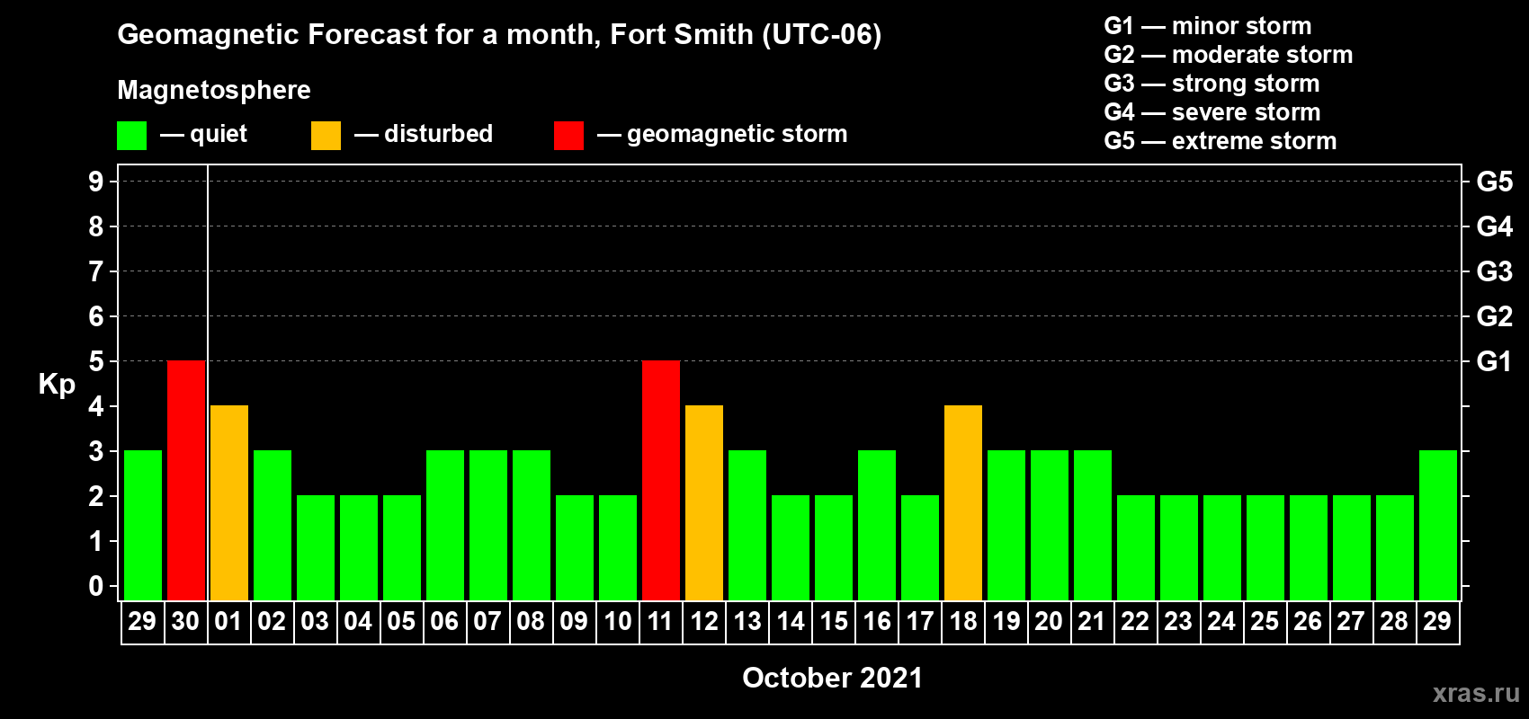
Task: Click the date label 14
Action: coord(790,622)
